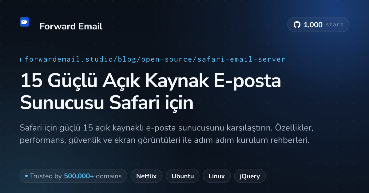Click the headline "15 Güçlü Açık Kaynak E-posta"

pyautogui.click(x=151, y=81)
